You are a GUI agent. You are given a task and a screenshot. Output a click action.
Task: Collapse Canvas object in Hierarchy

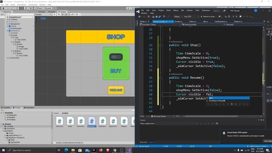coord(8,31)
